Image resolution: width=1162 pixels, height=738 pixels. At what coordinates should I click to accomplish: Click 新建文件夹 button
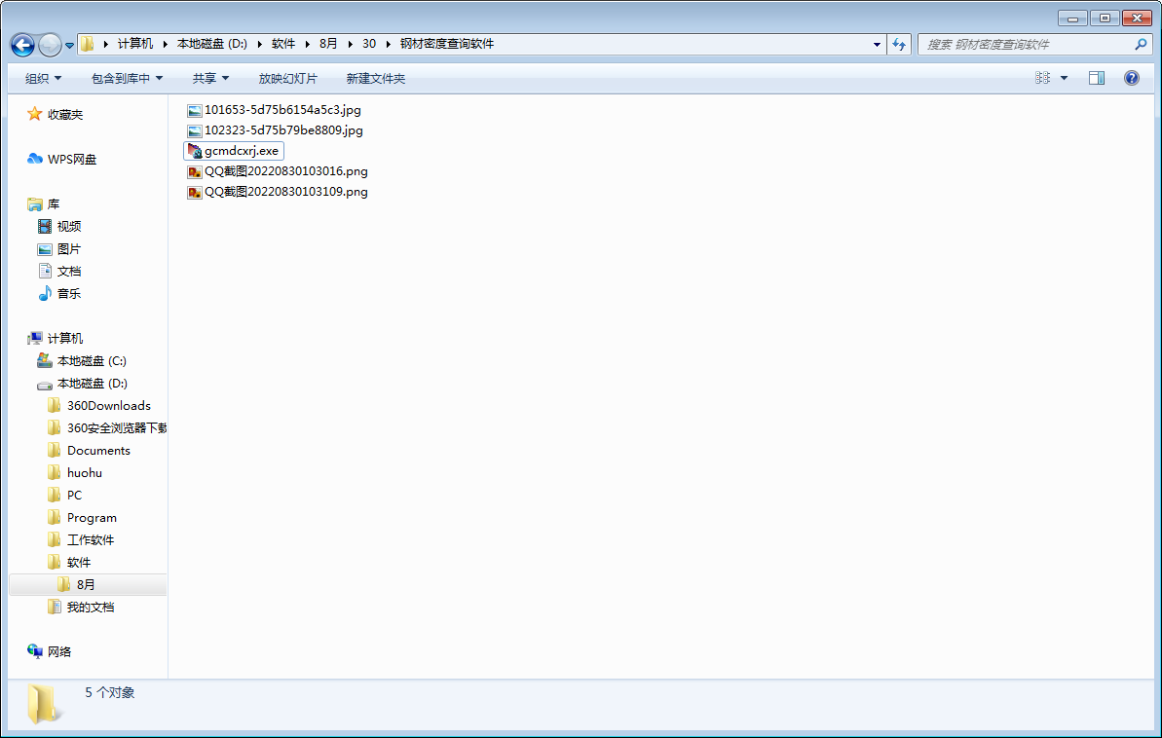point(376,79)
